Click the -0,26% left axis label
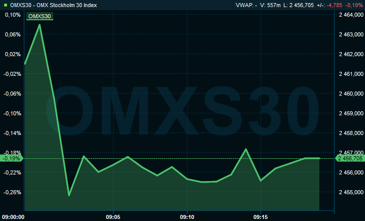This screenshot has width=365, height=221. [x=12, y=193]
